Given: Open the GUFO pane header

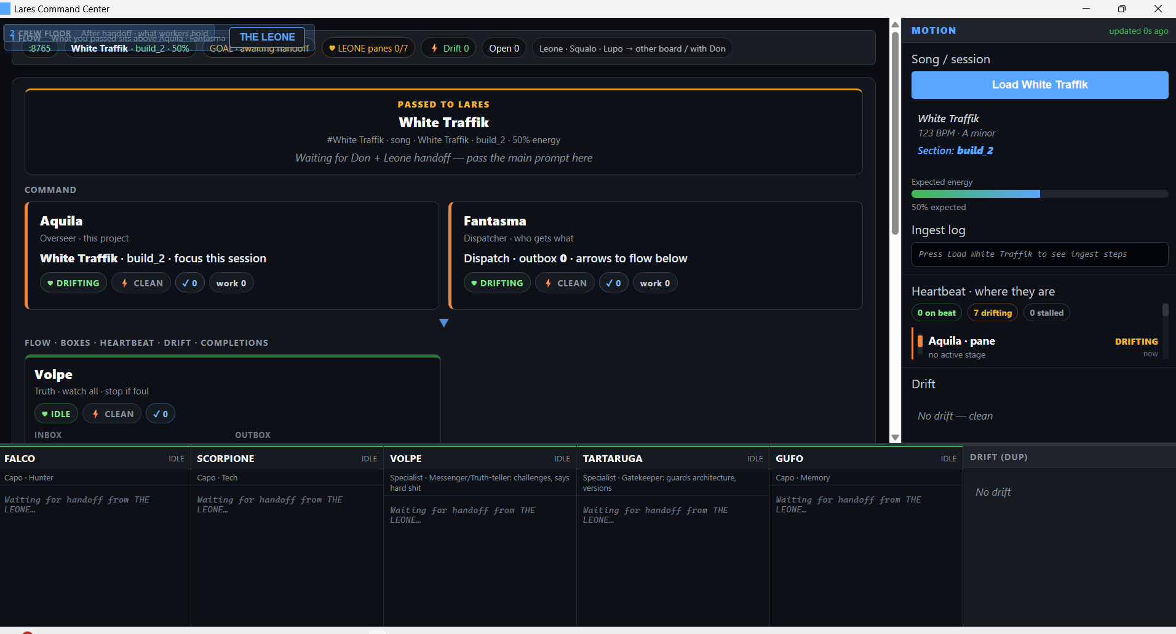Looking at the screenshot, I should 866,459.
